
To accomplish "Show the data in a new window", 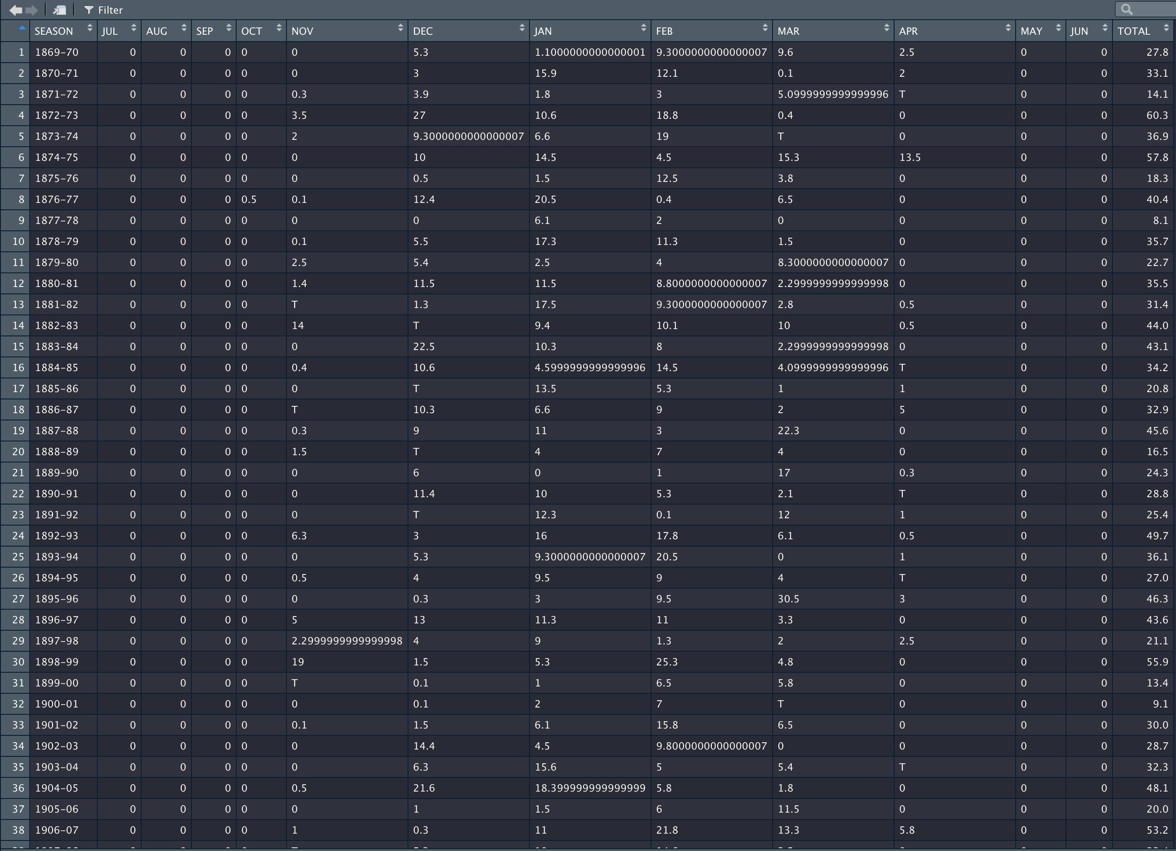I will [60, 10].
